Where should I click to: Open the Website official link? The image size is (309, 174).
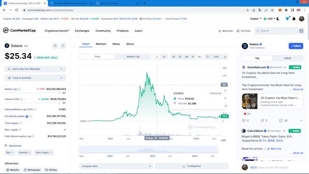point(13,170)
